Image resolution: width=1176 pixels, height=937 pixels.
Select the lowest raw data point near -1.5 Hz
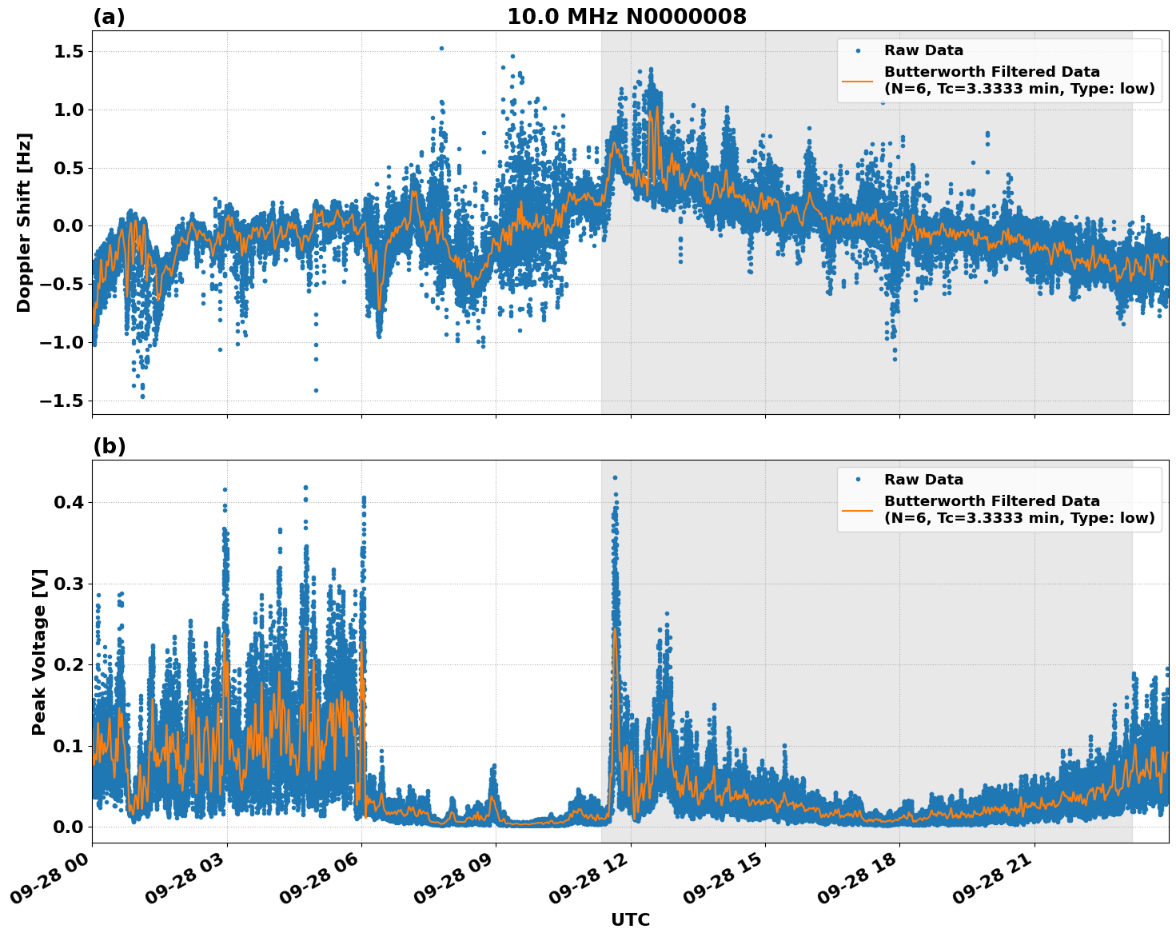coord(142,397)
